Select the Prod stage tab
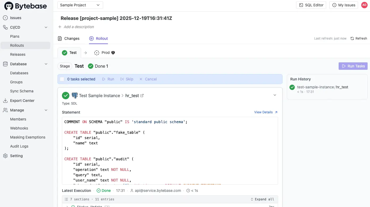 tap(105, 53)
